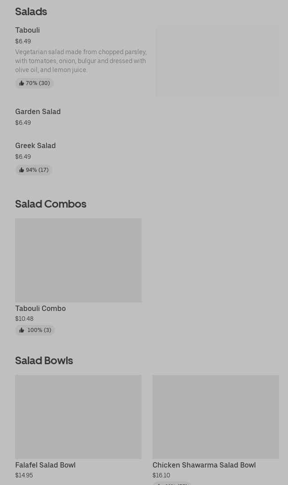Screen dimensions: 288x485
Task: Select Chicken Shawarma Salad Bowl title
Action: coord(204,465)
